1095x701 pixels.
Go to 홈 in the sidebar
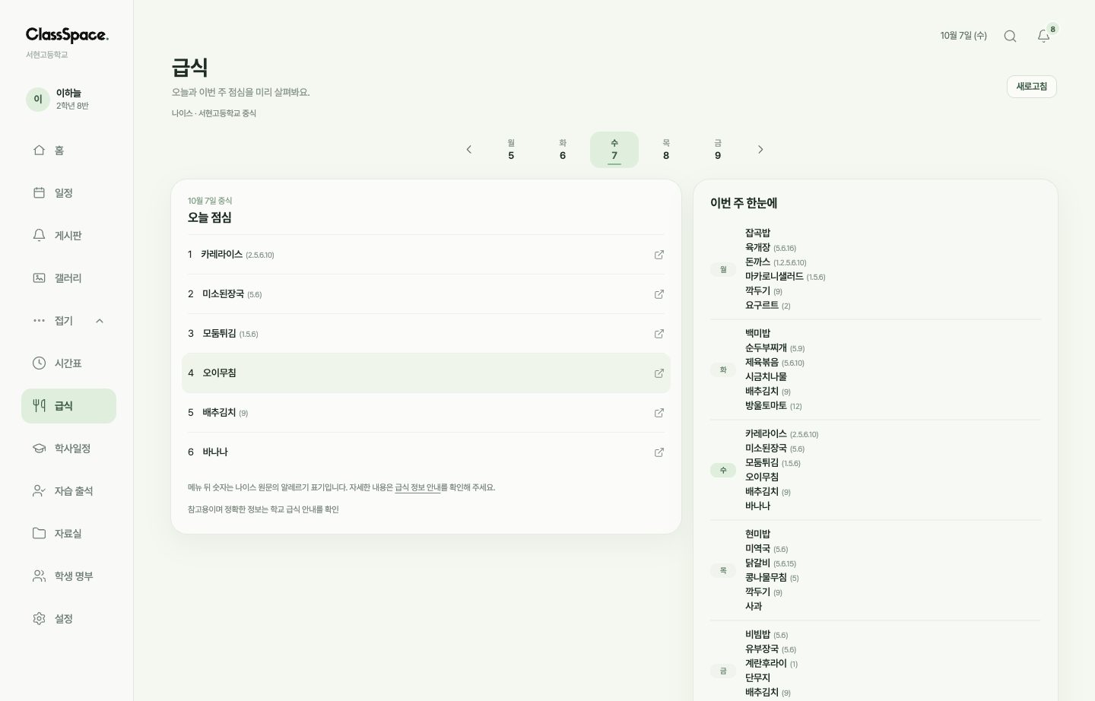tap(68, 151)
